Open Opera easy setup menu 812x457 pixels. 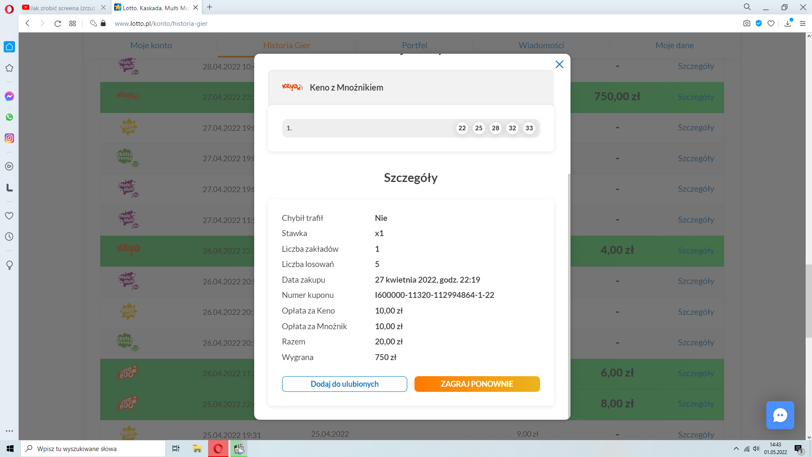pyautogui.click(x=802, y=24)
